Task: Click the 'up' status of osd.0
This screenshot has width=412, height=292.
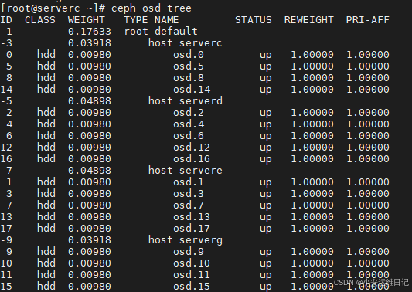Action: click(x=266, y=56)
